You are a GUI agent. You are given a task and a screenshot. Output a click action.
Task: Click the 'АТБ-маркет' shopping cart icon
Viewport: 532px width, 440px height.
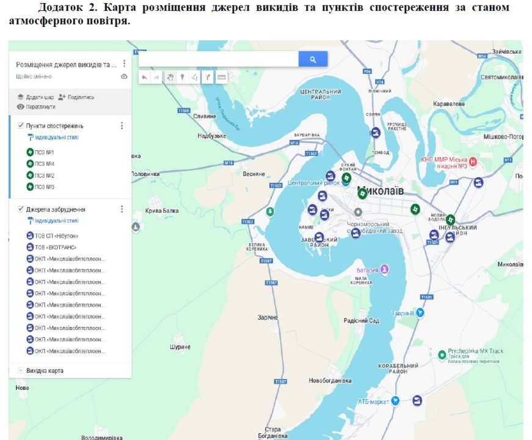coord(395,401)
